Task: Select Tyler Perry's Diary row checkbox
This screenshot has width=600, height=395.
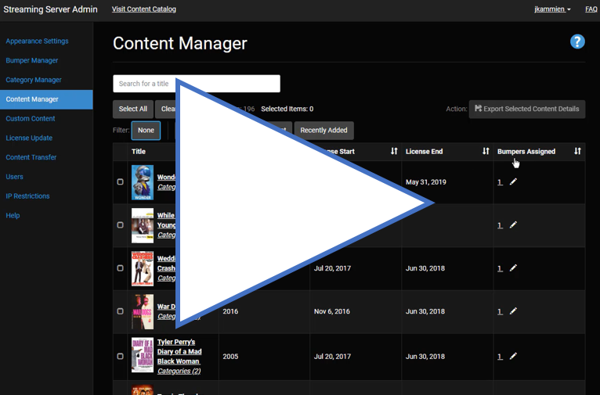Action: tap(120, 356)
